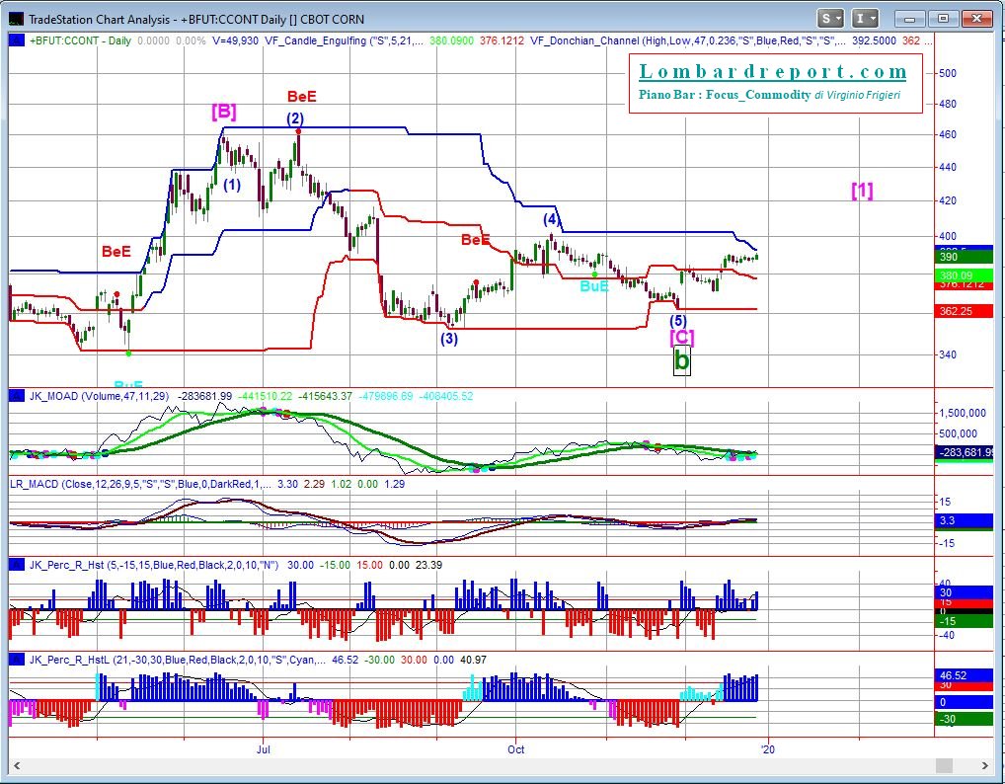The image size is (1005, 784).
Task: Click the horizontal scrollbar left arrow
Action: click(17, 765)
